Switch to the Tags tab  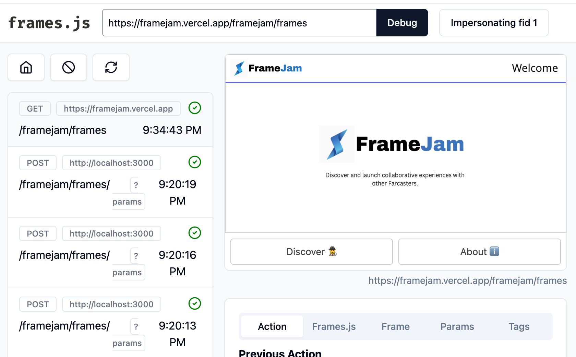tap(519, 326)
